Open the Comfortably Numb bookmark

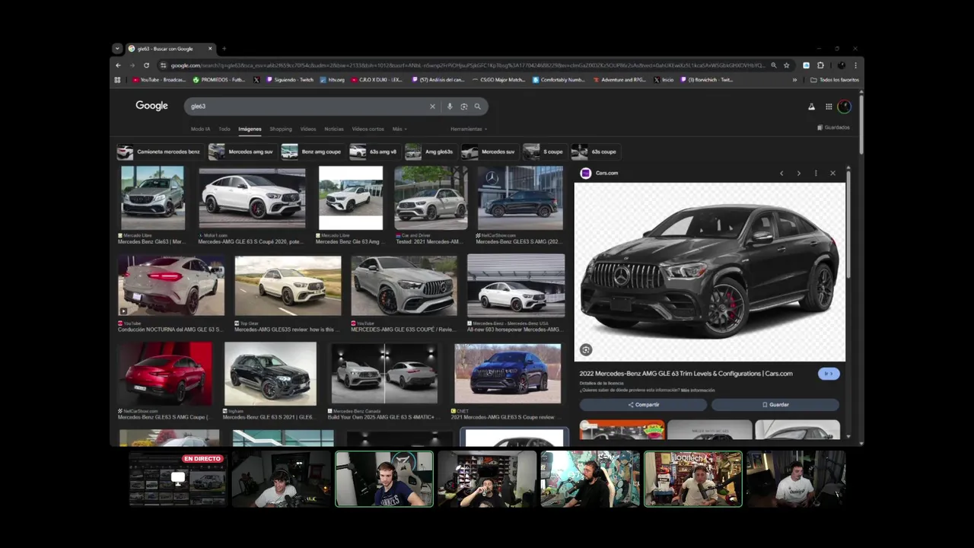pos(559,79)
